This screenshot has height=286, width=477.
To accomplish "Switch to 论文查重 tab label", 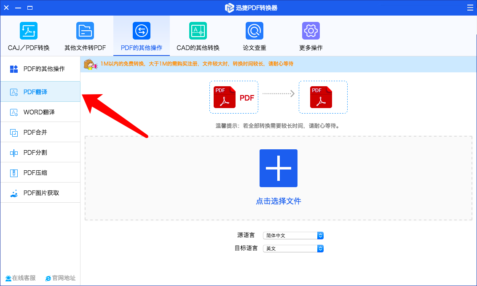I will tap(255, 48).
